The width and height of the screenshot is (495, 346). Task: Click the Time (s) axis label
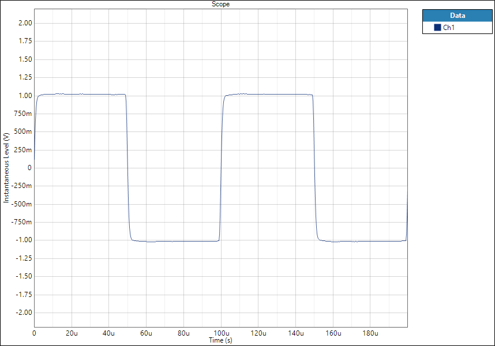pos(220,340)
